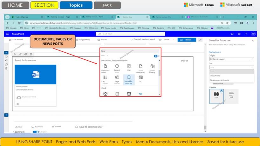
Task: Click the page vertical scrollbar thumb
Action: coord(205,127)
